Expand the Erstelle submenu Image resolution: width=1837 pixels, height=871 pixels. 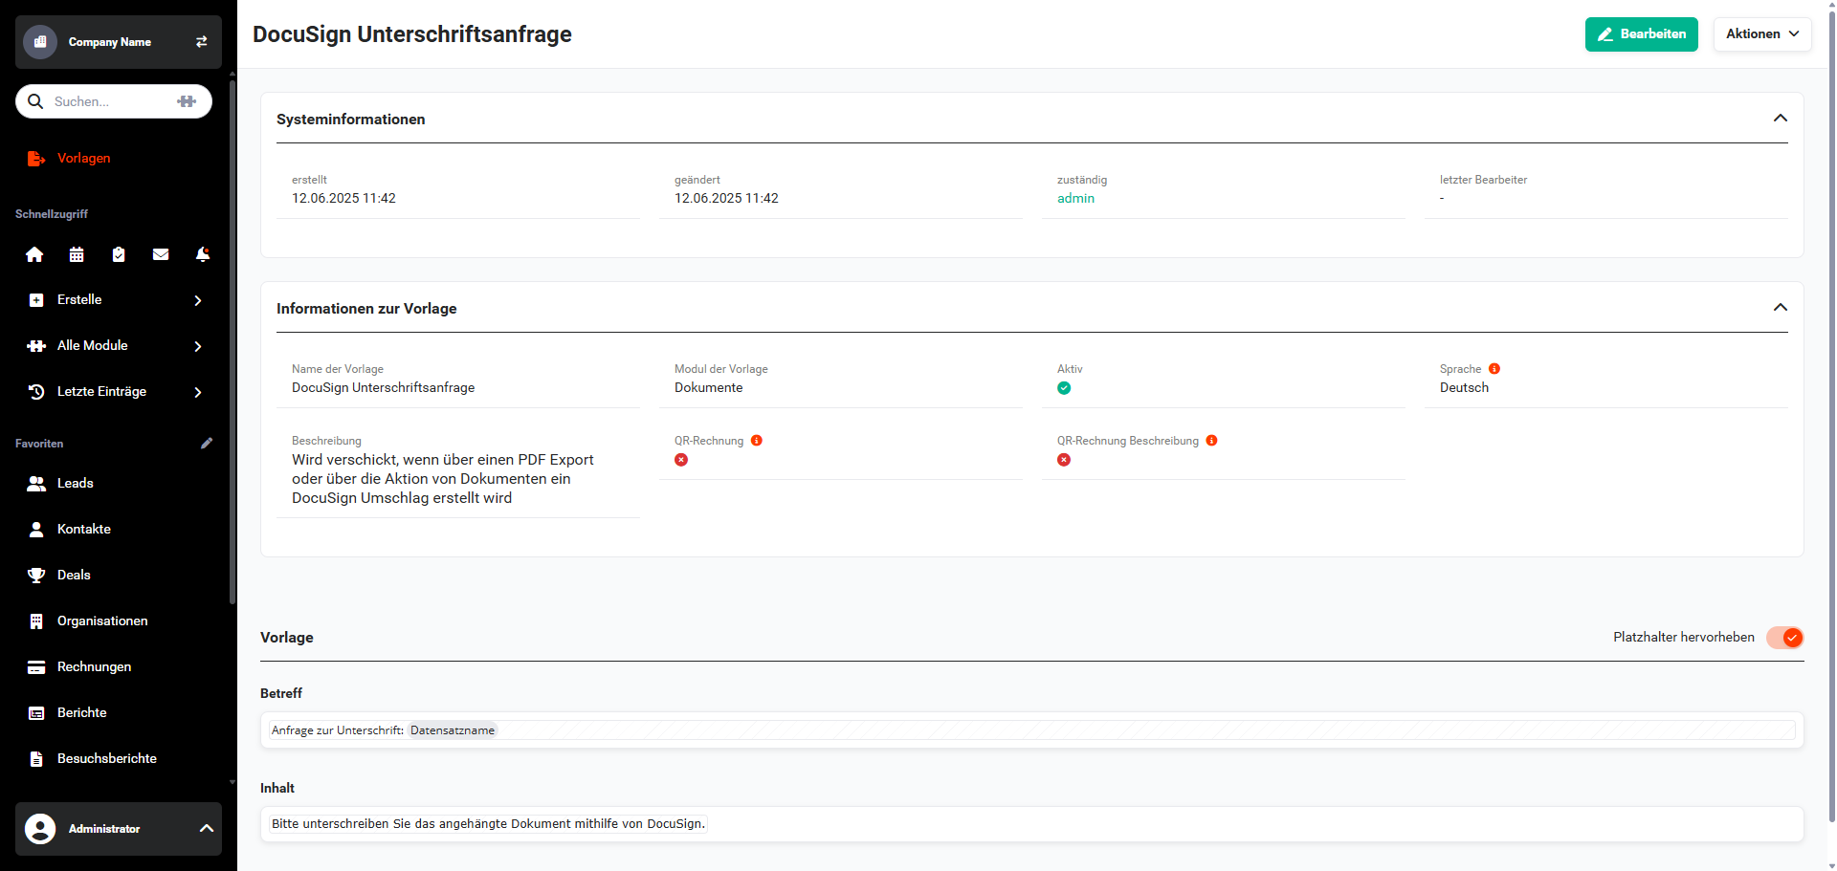tap(119, 300)
